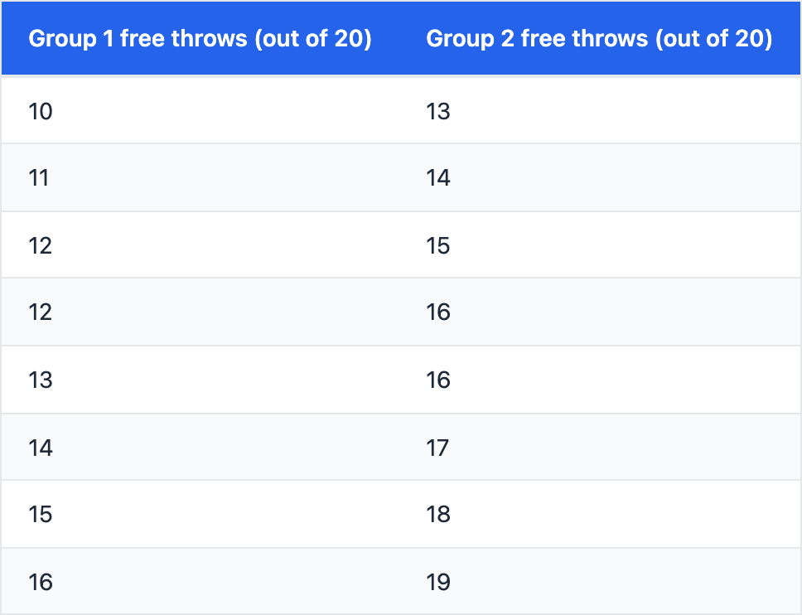This screenshot has width=802, height=615.
Task: Click the 13 value in Group 2 column
Action: click(x=438, y=111)
